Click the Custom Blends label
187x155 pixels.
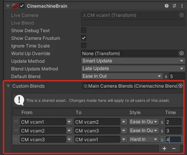28,86
